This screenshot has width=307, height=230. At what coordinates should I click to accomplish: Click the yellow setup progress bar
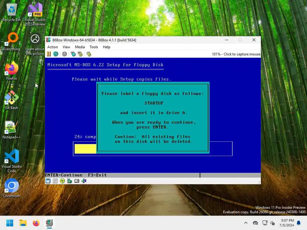[x=85, y=149]
